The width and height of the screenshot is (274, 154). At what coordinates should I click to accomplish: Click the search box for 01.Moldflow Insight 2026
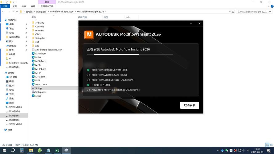(x=254, y=12)
